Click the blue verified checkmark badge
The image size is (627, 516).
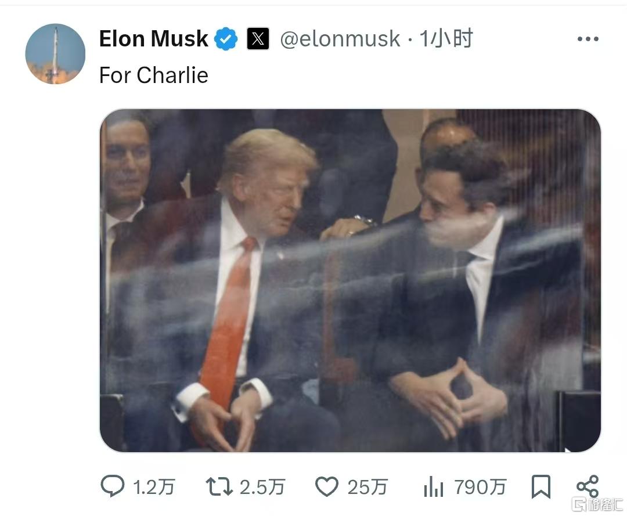226,39
